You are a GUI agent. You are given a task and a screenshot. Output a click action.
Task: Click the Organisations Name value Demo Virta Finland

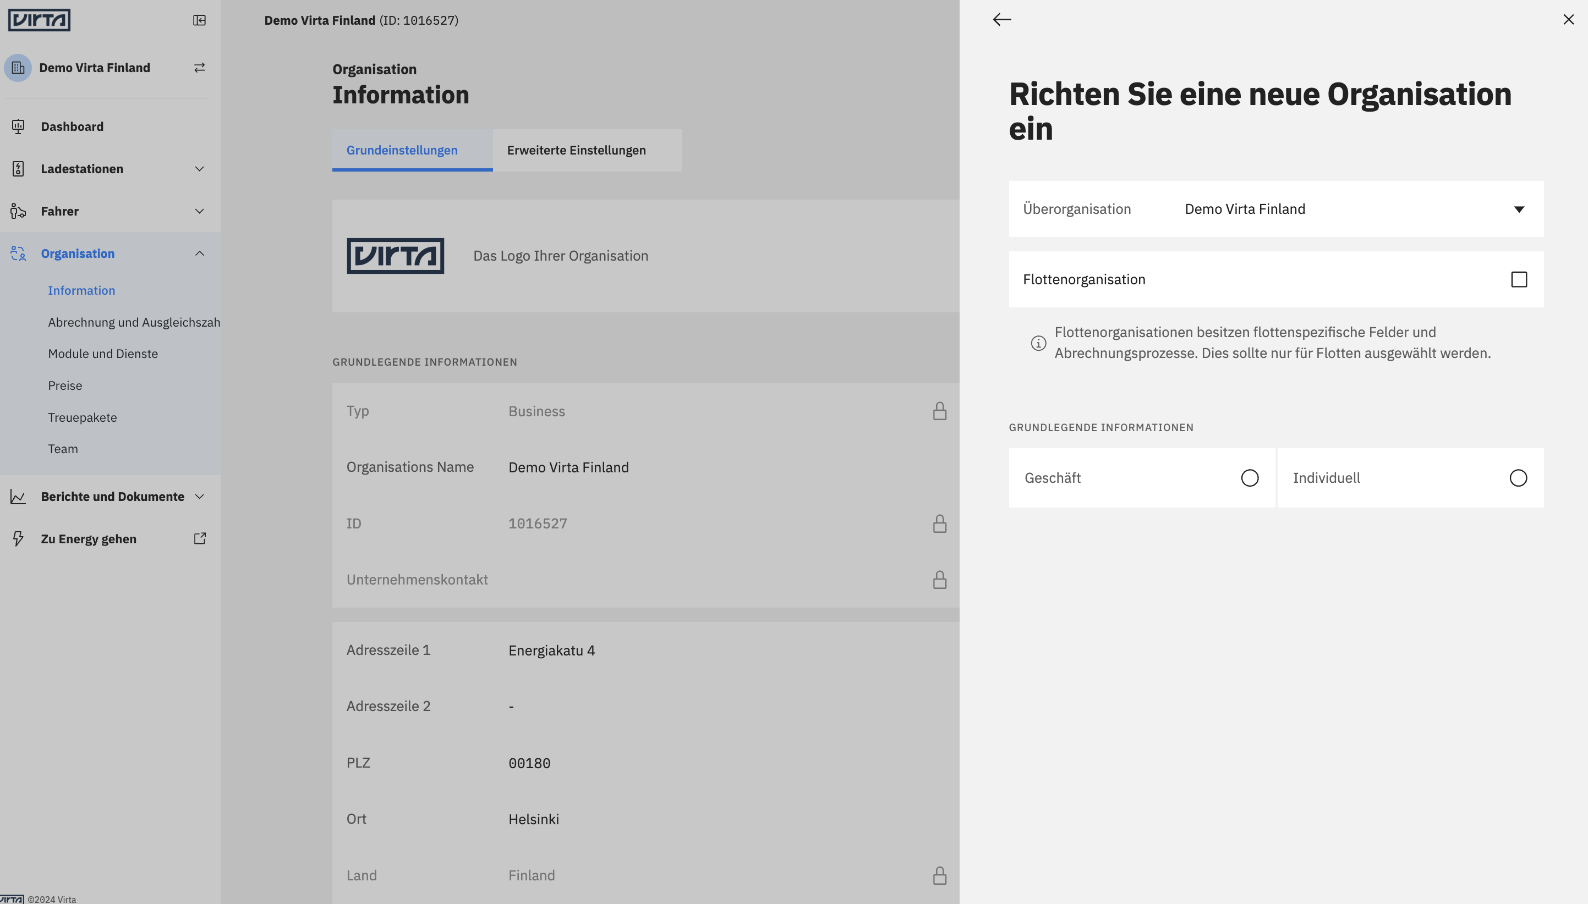pyautogui.click(x=568, y=467)
